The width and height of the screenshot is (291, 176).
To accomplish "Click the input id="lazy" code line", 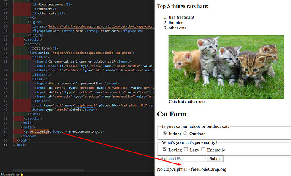I will pyautogui.click(x=94, y=92).
